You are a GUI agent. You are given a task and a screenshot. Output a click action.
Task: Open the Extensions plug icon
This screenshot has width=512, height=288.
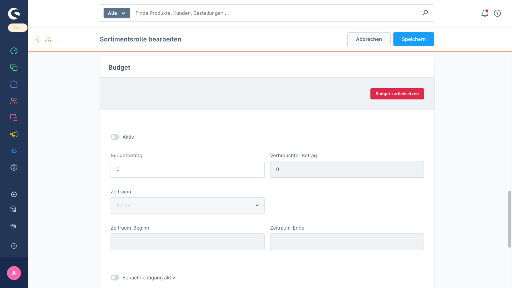tap(14, 151)
